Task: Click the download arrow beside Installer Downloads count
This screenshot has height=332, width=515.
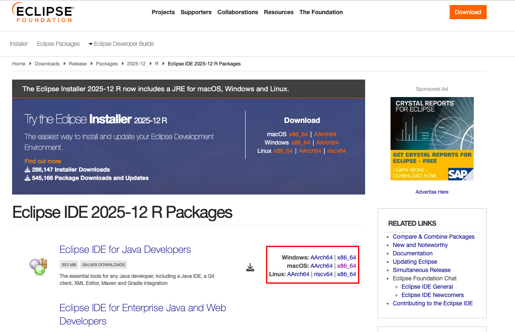Action: pyautogui.click(x=27, y=170)
